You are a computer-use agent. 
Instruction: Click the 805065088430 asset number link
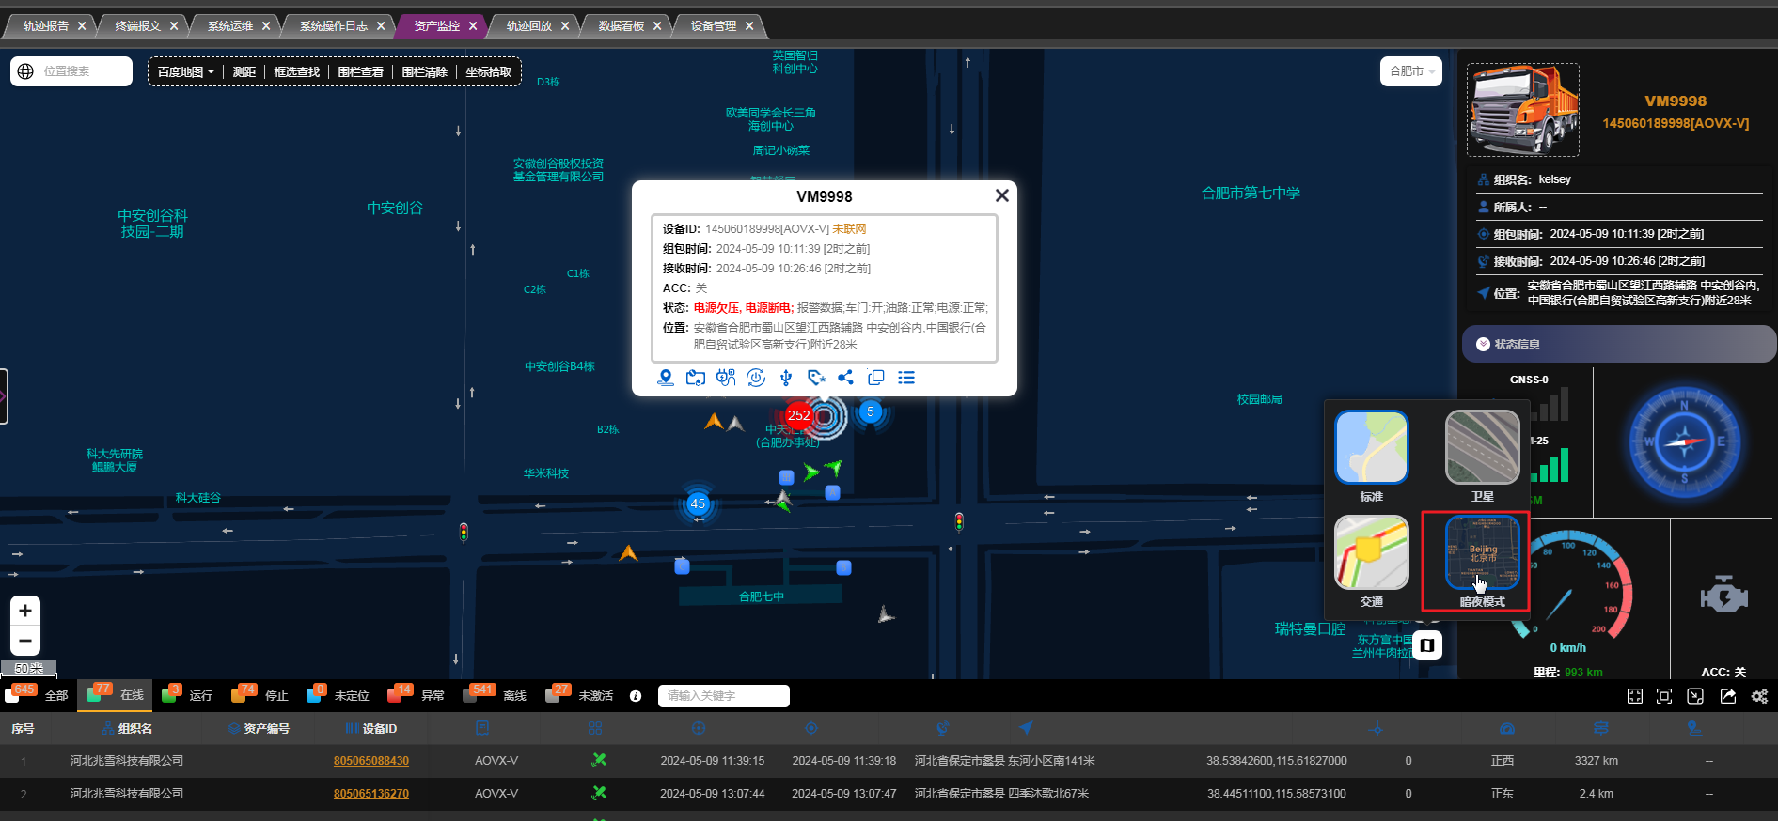point(371,761)
